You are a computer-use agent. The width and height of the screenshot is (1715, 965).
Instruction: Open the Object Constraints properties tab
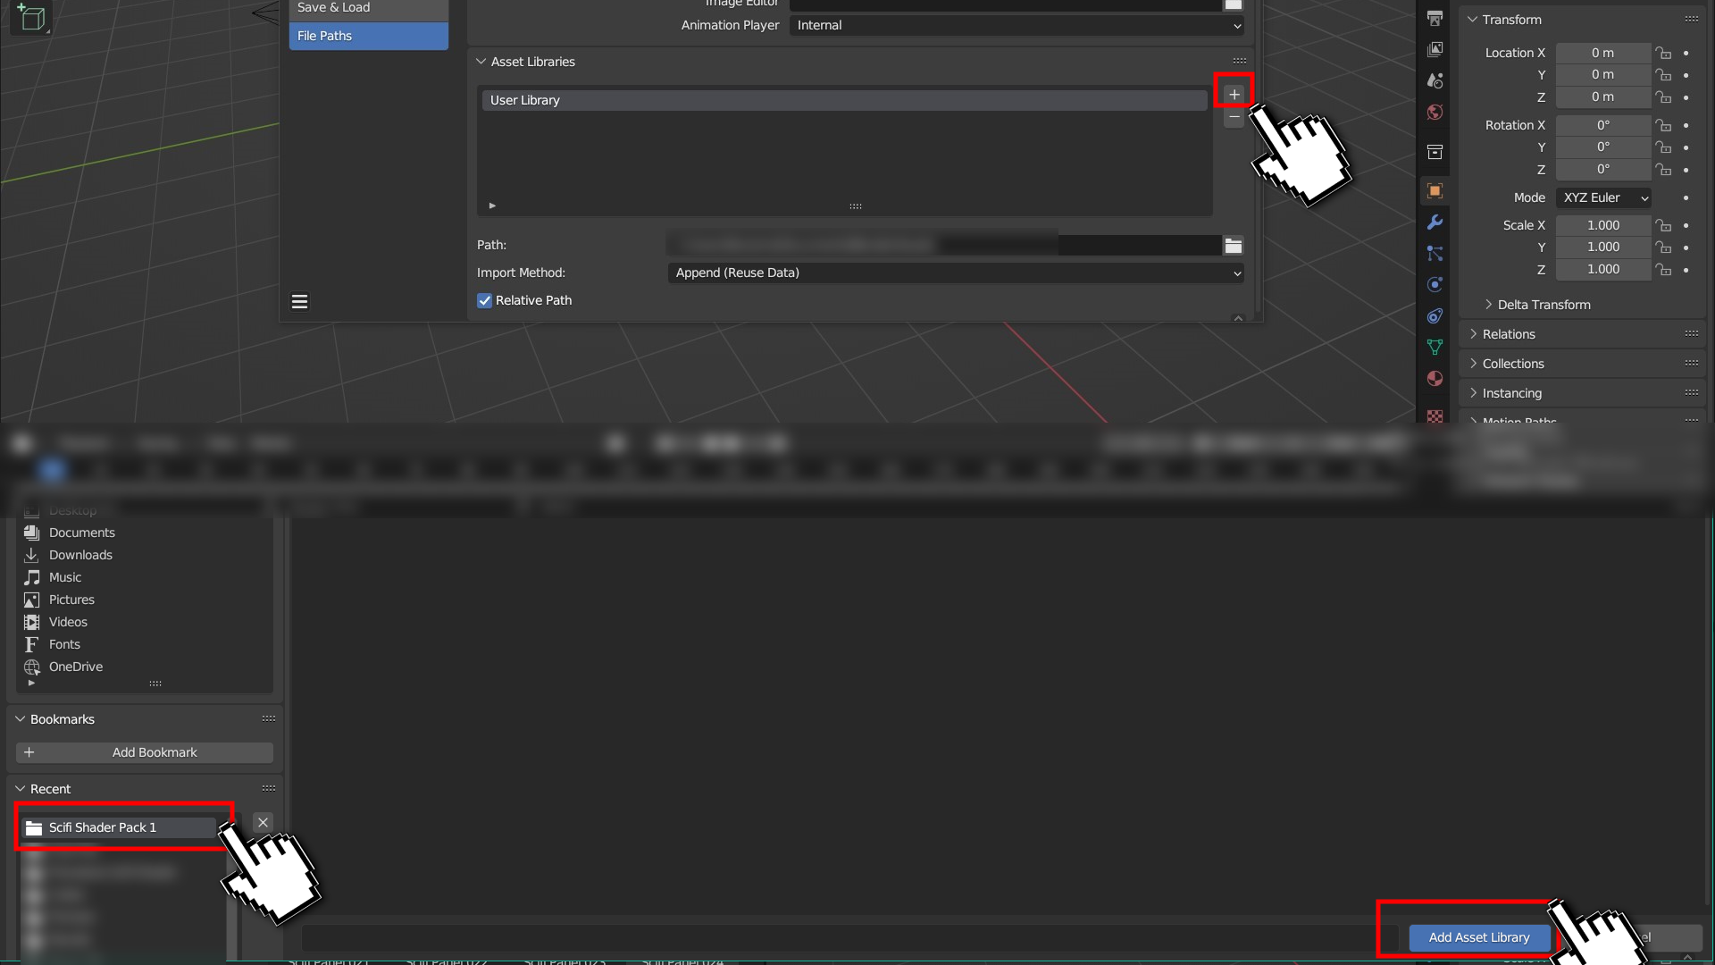click(1435, 316)
